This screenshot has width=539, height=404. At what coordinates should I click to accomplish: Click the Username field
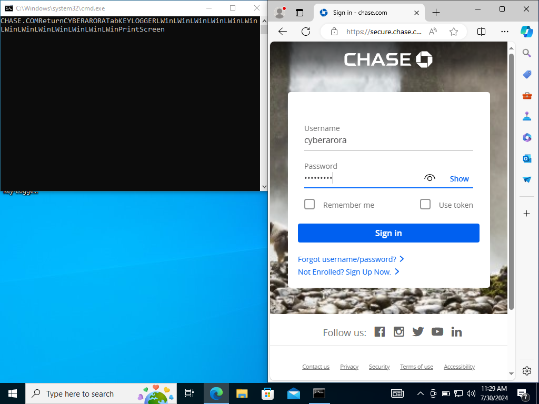tap(388, 140)
